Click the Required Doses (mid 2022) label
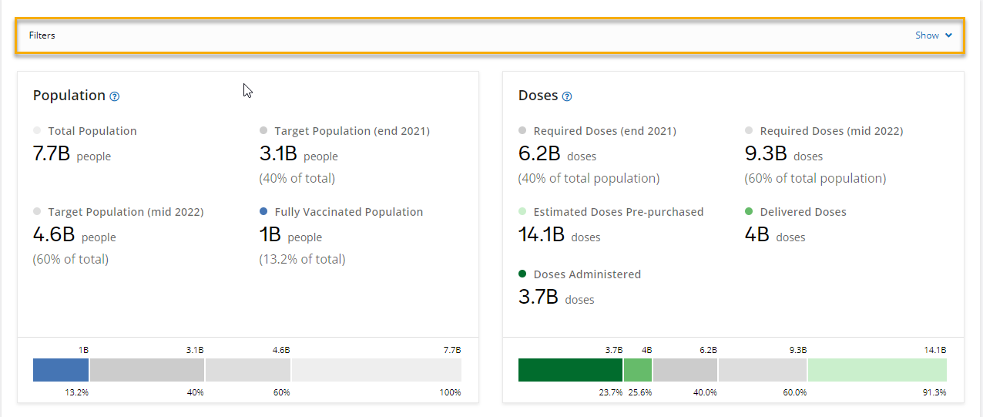983x417 pixels. click(x=831, y=131)
